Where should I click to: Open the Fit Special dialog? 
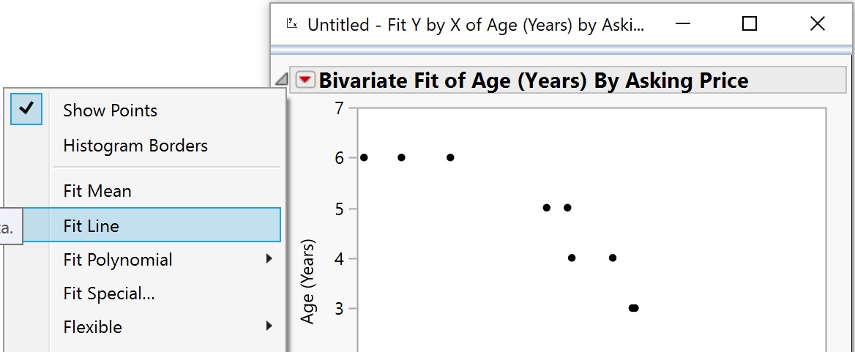click(109, 293)
